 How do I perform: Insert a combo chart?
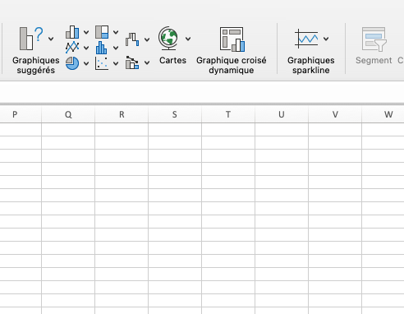[x=132, y=62]
